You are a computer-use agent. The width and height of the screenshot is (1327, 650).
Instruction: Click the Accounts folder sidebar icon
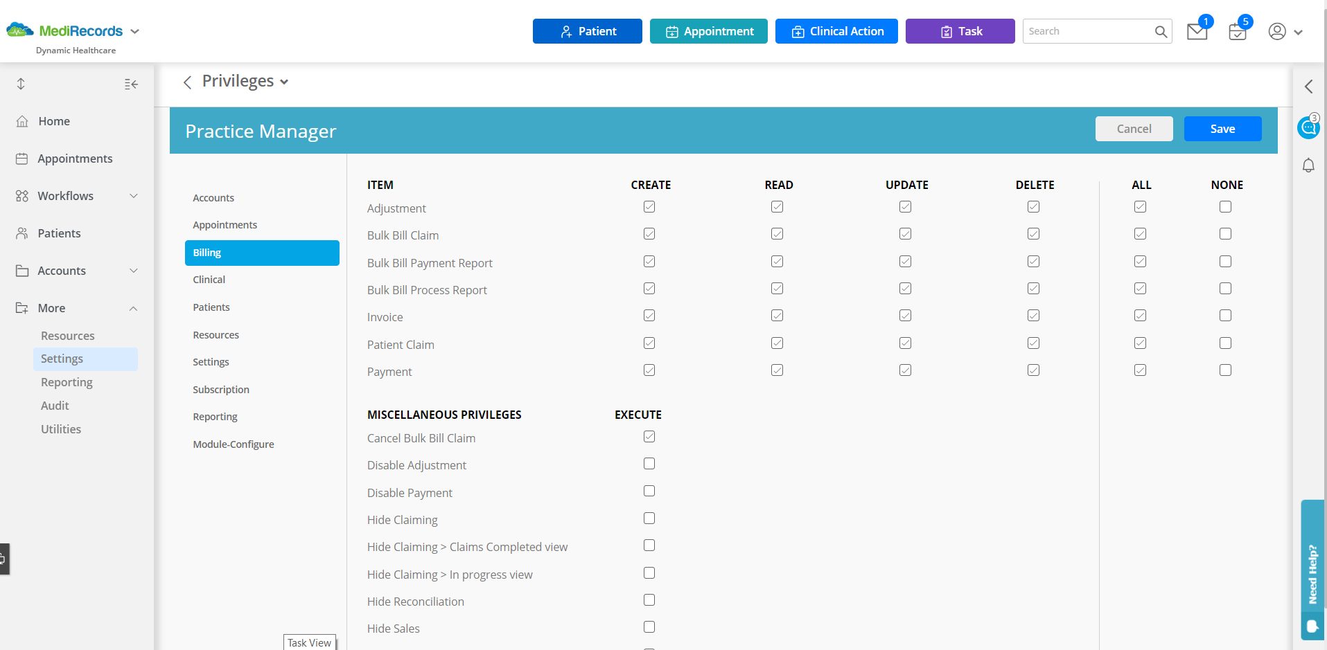tap(22, 271)
